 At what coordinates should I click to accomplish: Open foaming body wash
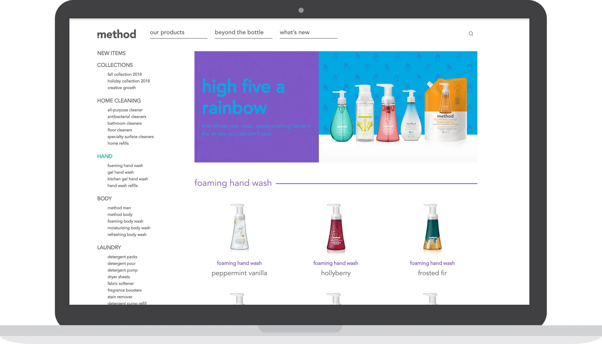(125, 221)
